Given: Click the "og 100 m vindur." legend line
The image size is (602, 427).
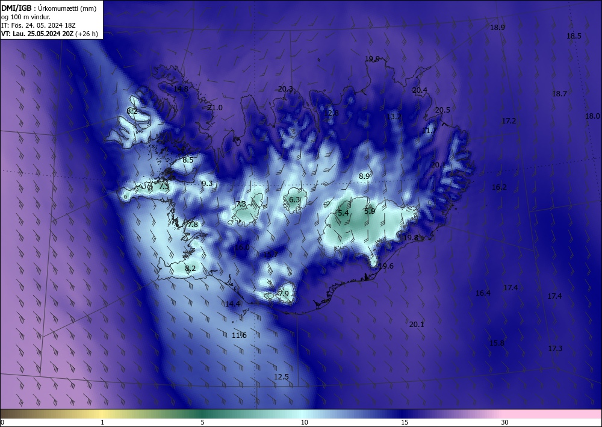Looking at the screenshot, I should point(26,17).
